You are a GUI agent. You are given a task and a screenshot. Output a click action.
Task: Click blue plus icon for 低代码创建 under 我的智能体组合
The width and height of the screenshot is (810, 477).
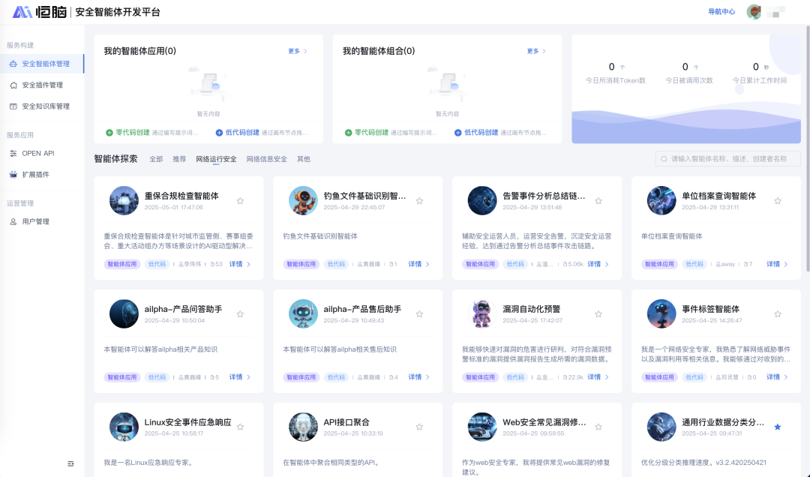click(458, 133)
